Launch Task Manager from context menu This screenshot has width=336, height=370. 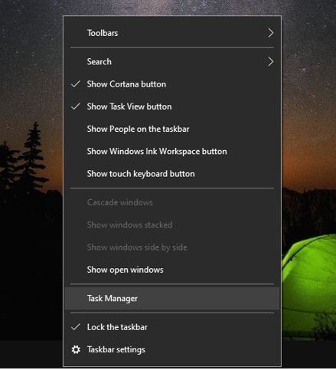(x=172, y=298)
